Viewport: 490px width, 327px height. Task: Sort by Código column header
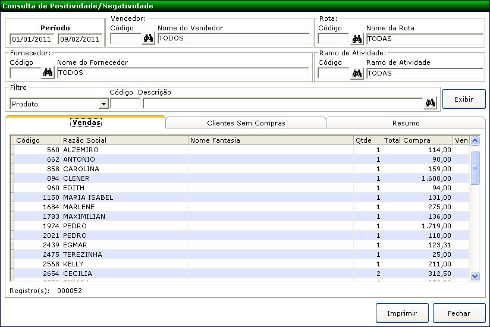click(x=37, y=140)
